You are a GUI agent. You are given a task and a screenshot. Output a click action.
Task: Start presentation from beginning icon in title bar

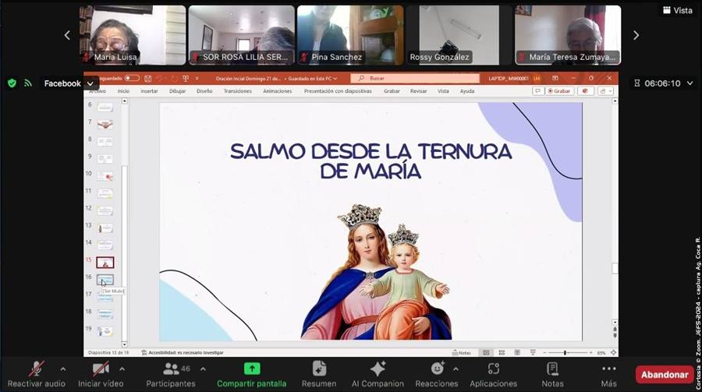[186, 78]
